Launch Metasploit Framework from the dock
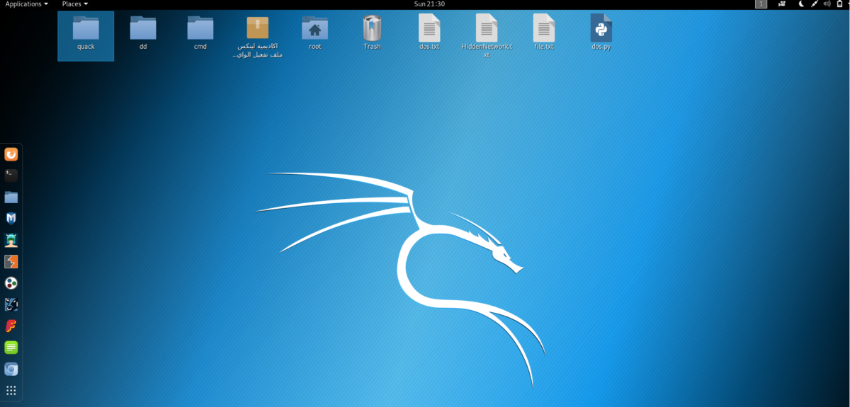850x407 pixels. (11, 219)
